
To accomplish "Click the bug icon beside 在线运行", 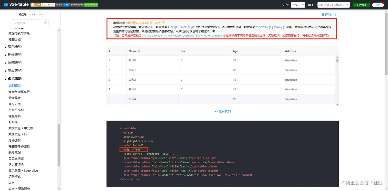I will pos(323,15).
